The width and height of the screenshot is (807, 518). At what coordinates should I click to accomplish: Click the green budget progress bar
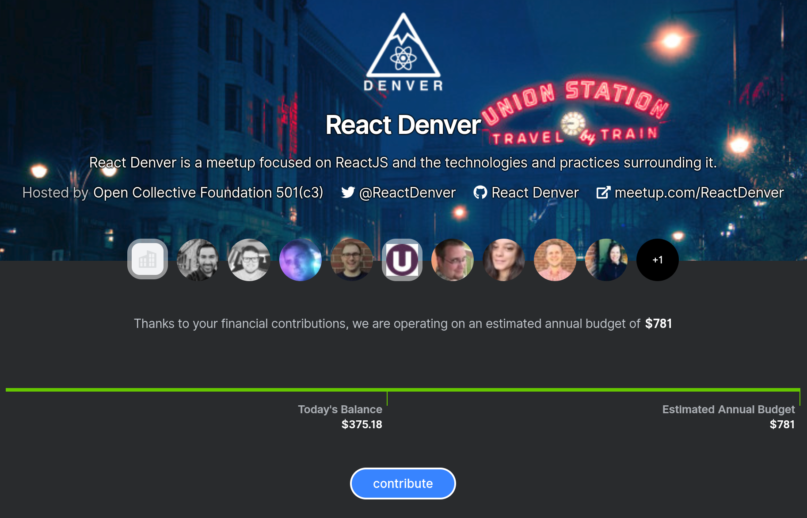pos(403,390)
